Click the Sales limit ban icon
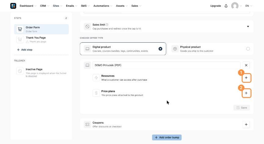 [87, 26]
